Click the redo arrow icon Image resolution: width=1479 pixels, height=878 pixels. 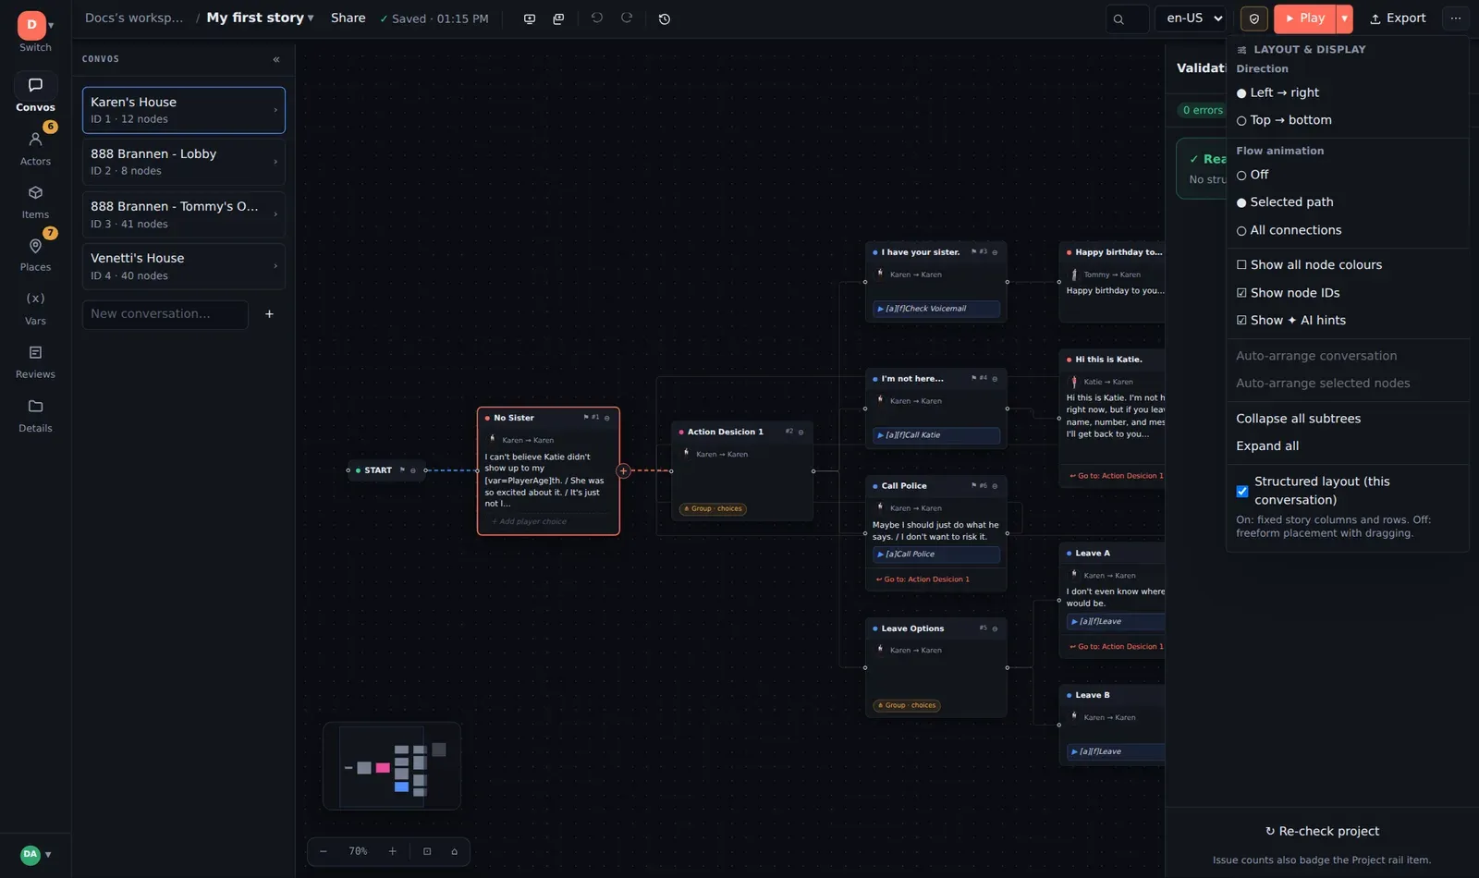[627, 18]
